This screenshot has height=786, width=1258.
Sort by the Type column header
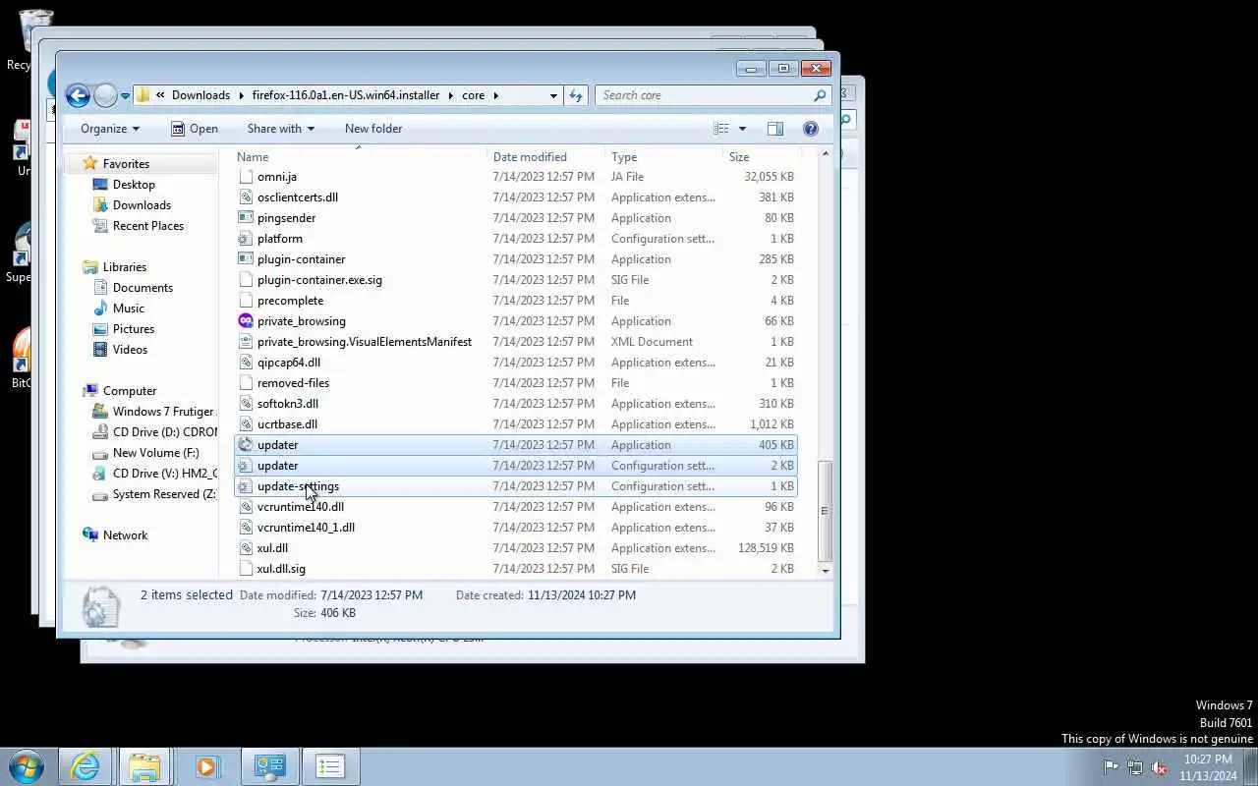(624, 157)
